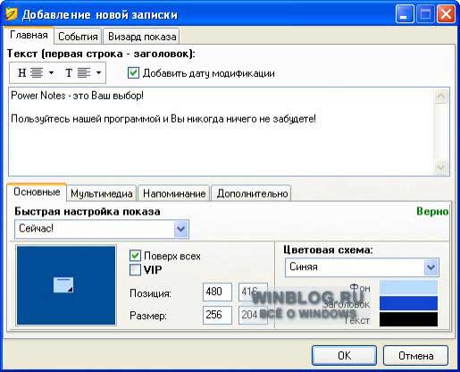The height and width of the screenshot is (372, 460).
Task: Open the text alignment dropdown arrow
Action: tap(99, 72)
